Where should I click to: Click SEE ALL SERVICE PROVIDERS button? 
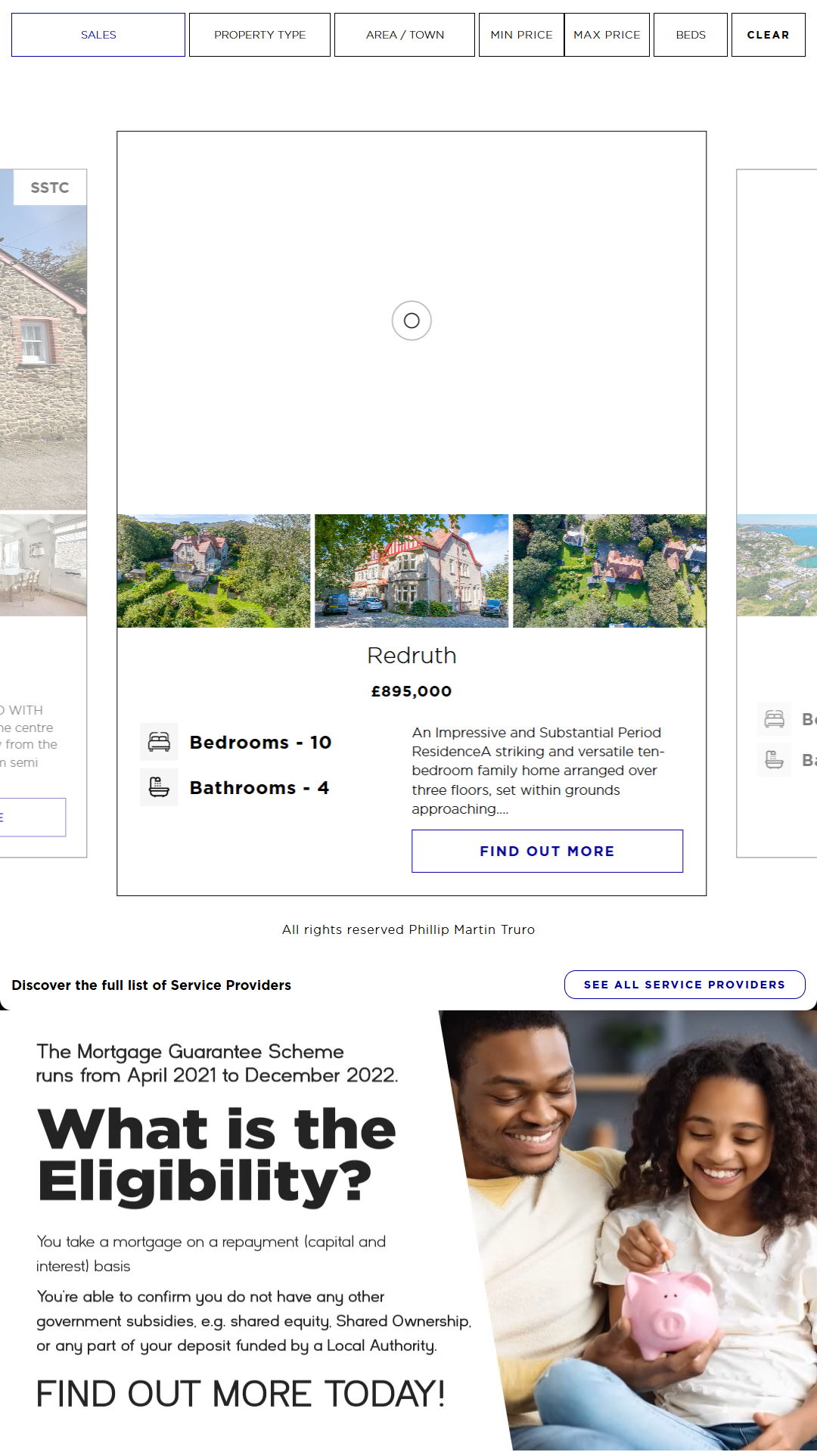pos(685,985)
